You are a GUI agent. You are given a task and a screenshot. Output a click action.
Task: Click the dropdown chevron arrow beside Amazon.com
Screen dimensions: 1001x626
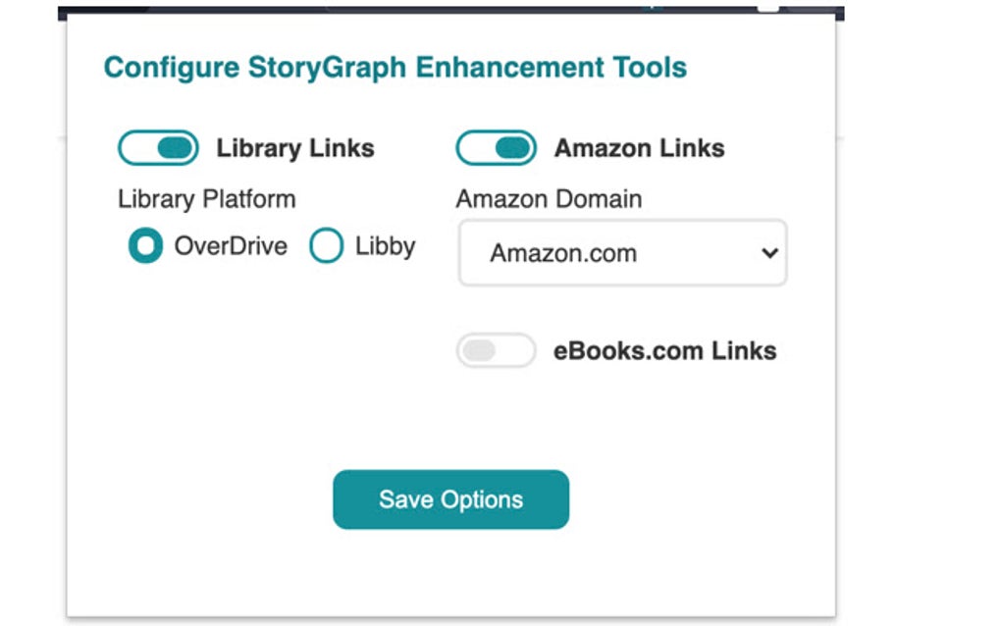tap(769, 253)
